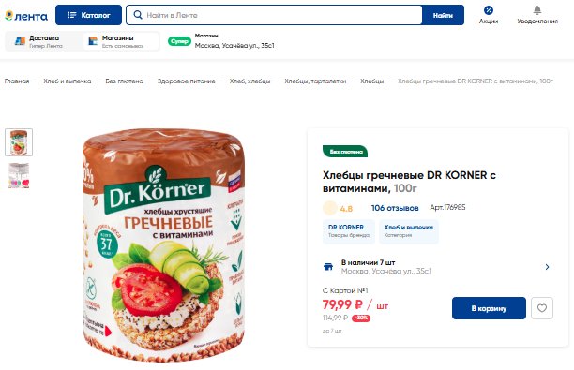Click the Без глютена green badge
Screen dimensions: 574x370
point(345,152)
